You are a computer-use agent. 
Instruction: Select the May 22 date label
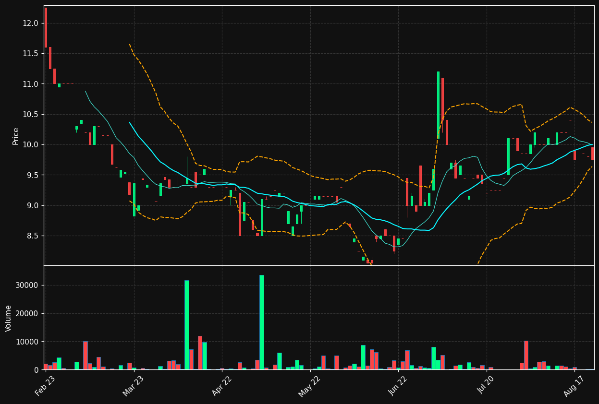[309, 386]
